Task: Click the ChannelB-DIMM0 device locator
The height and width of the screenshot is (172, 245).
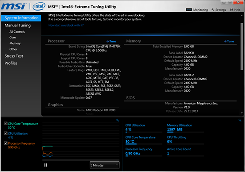Action: [196, 79]
